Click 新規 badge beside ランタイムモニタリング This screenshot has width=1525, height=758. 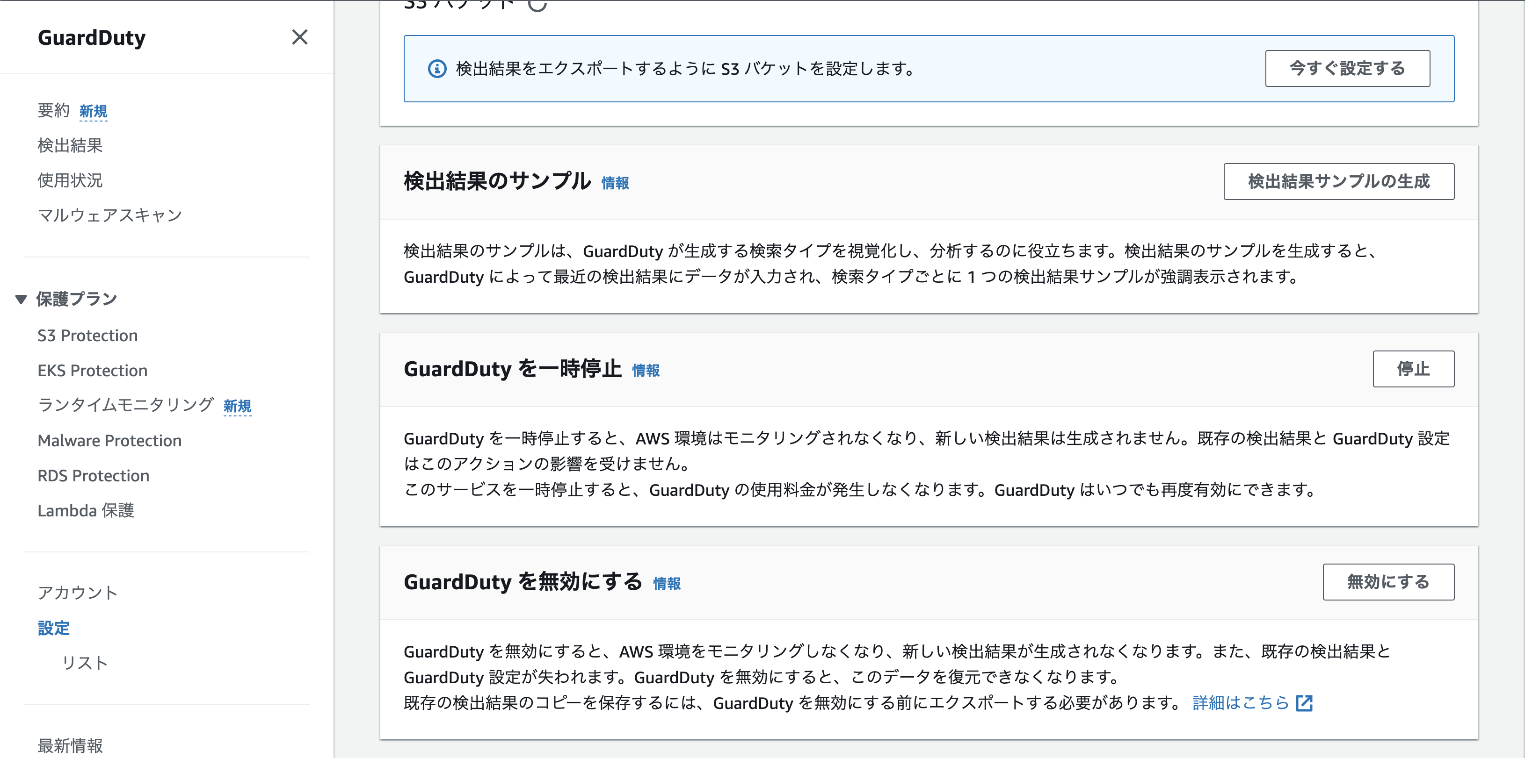pos(237,406)
